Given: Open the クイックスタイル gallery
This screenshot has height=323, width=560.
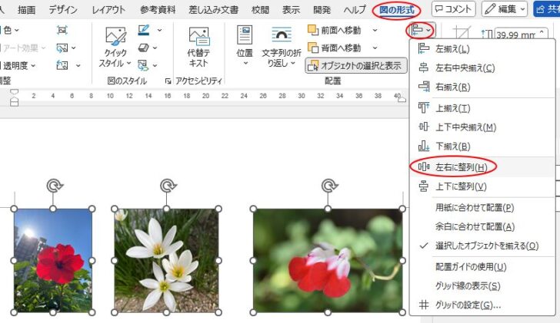Looking at the screenshot, I should click(115, 48).
